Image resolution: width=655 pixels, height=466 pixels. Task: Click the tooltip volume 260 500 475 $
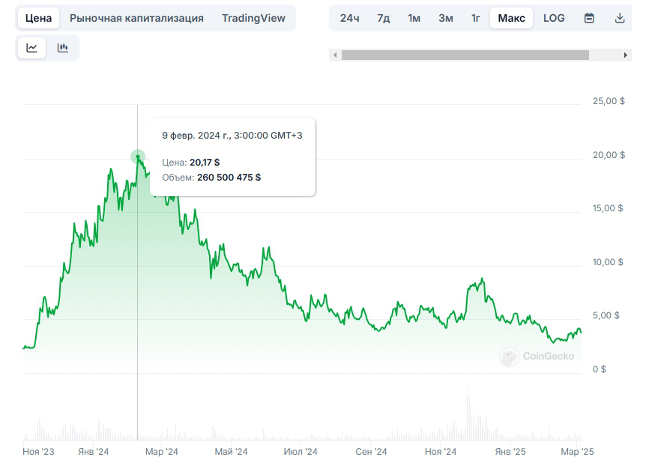point(229,178)
